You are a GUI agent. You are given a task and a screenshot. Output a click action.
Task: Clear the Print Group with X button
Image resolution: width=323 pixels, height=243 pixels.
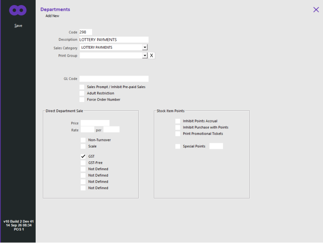tap(151, 56)
